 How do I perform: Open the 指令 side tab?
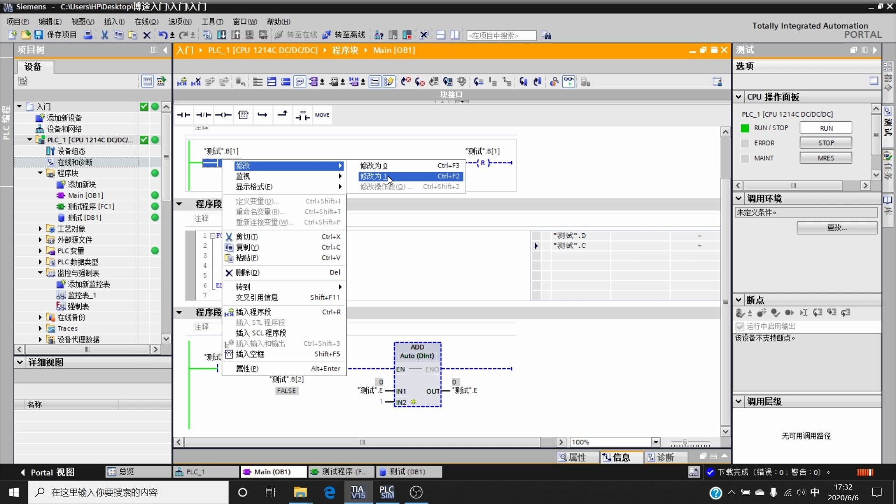click(x=888, y=82)
